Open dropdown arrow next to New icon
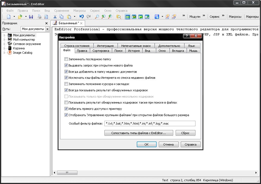This screenshot has height=184, width=261. pos(14,17)
